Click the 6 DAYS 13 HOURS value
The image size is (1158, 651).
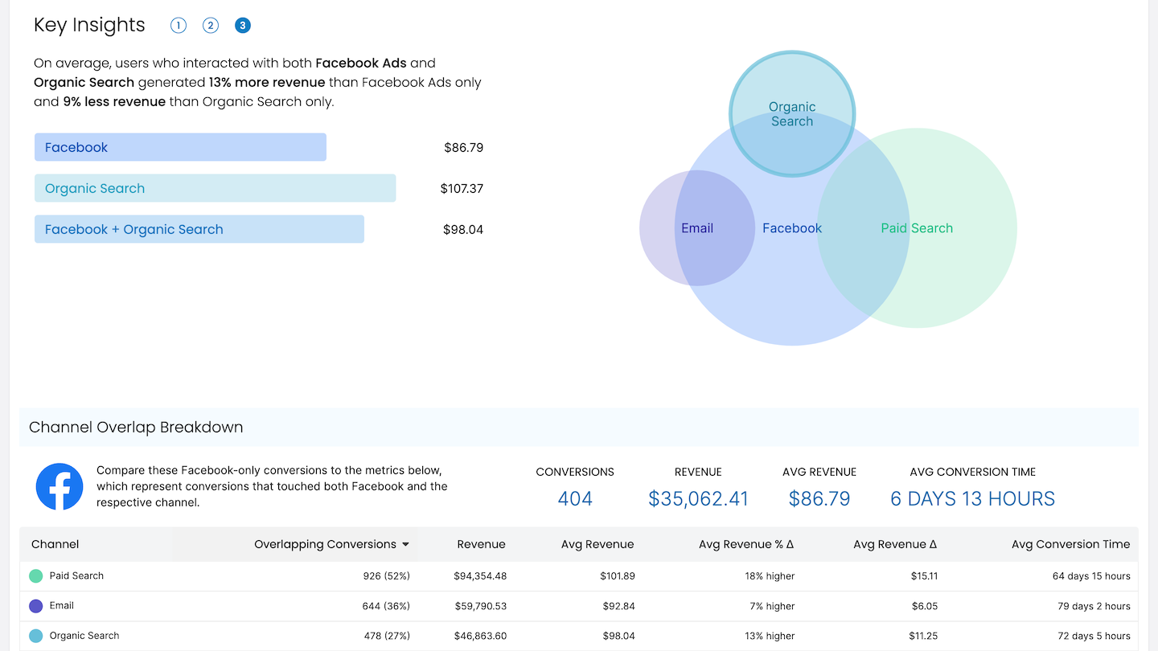click(x=973, y=499)
